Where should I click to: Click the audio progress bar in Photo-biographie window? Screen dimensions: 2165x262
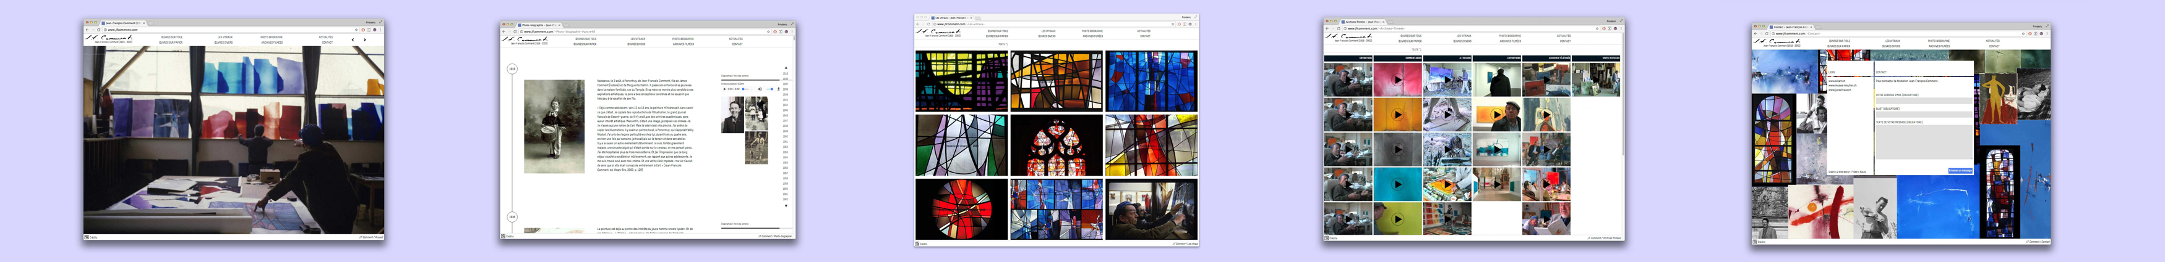[748, 89]
